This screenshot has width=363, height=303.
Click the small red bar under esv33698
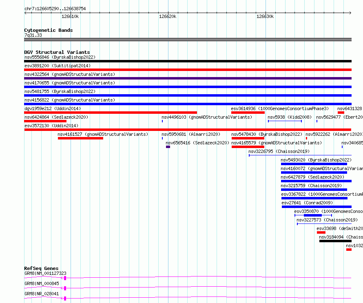pyautogui.click(x=321, y=232)
